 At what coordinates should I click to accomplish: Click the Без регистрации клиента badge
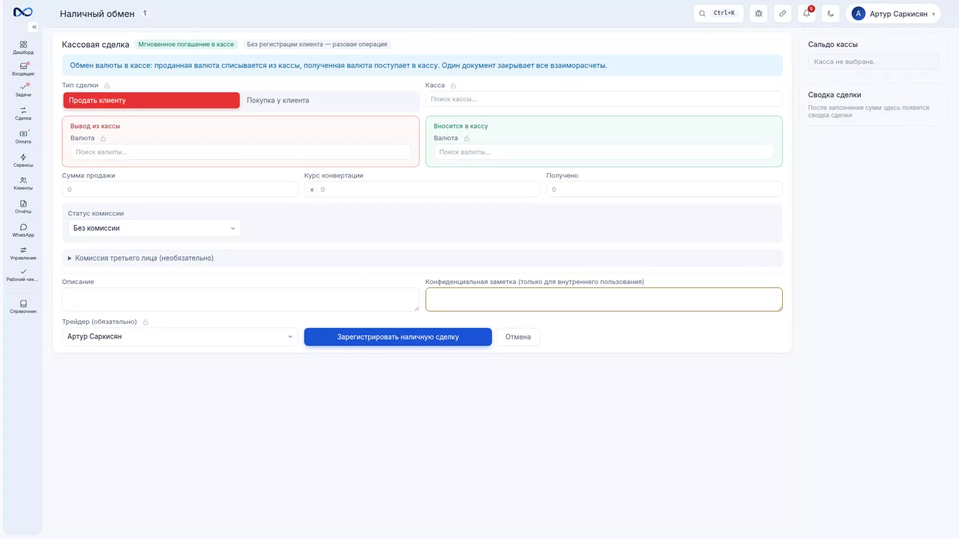(x=317, y=44)
